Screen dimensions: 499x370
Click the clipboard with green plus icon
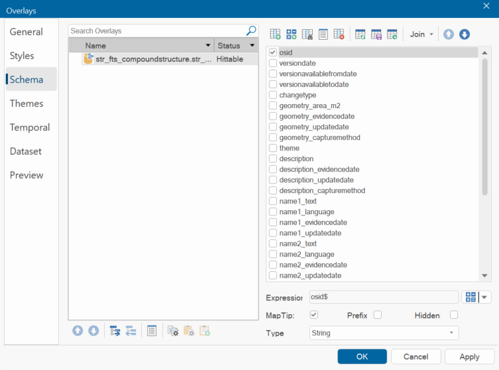[205, 331]
